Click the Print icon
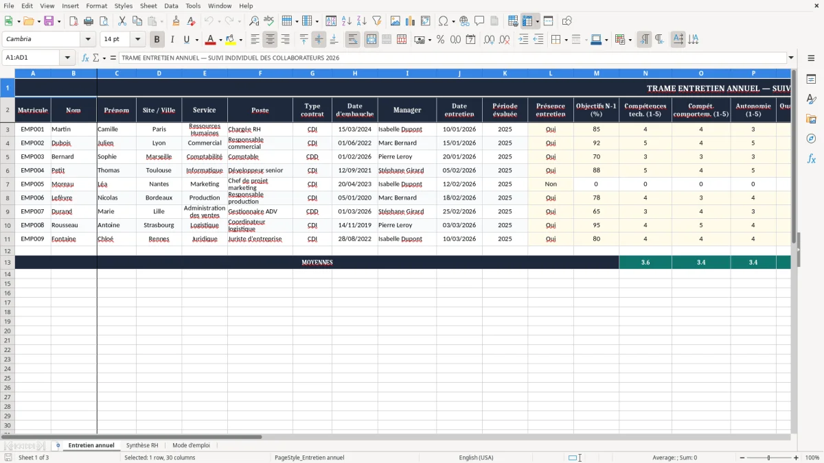824x463 pixels. (89, 21)
